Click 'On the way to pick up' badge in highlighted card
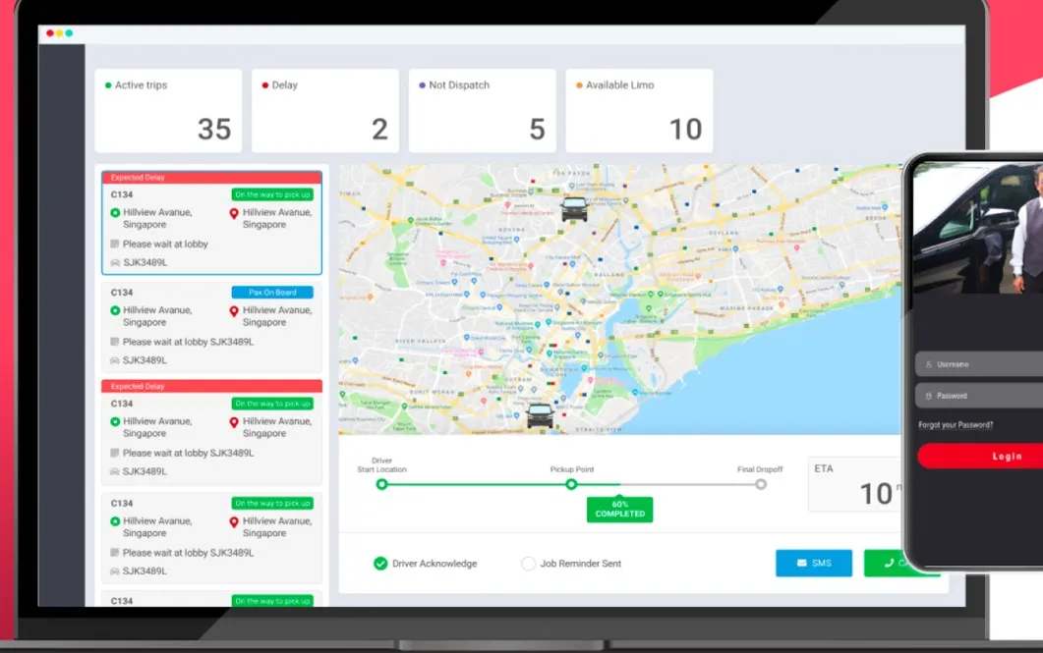This screenshot has height=653, width=1043. (x=272, y=194)
